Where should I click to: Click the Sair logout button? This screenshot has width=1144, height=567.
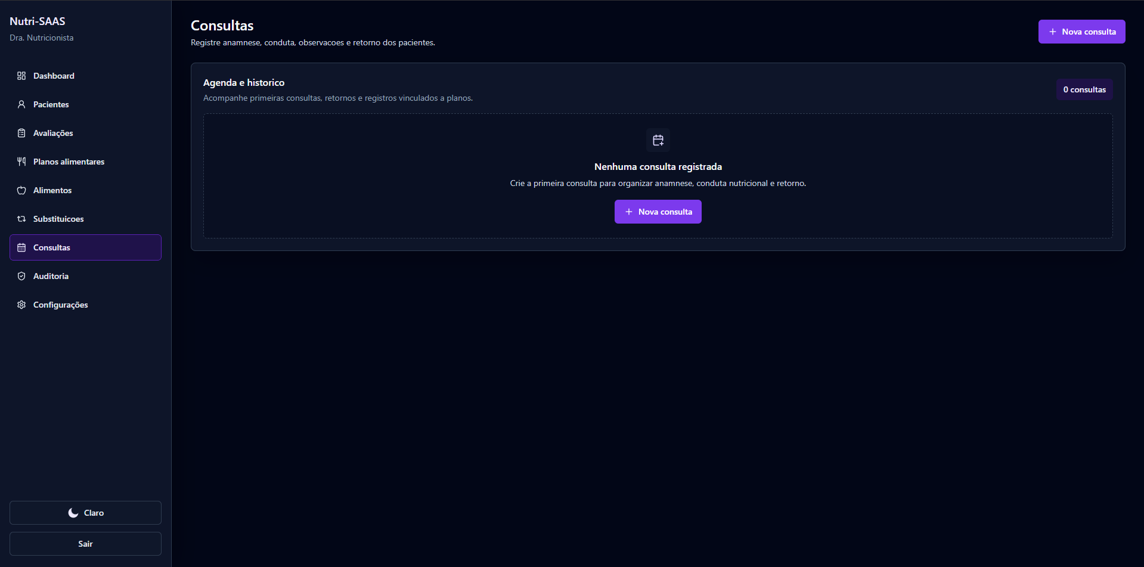85,544
